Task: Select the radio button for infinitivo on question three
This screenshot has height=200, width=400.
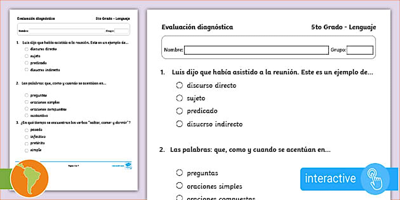Action: point(26,137)
